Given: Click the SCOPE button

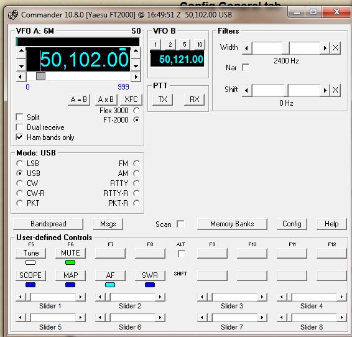Looking at the screenshot, I should (x=30, y=275).
